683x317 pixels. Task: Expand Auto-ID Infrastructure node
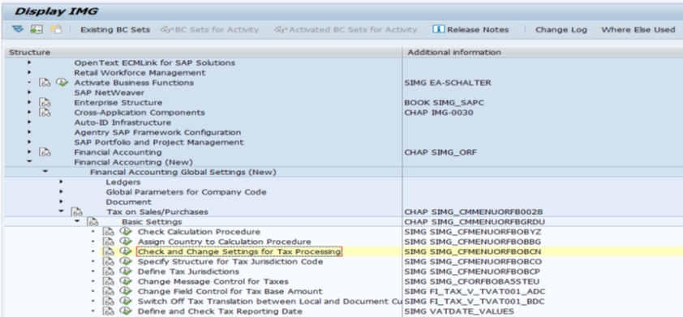coord(29,122)
